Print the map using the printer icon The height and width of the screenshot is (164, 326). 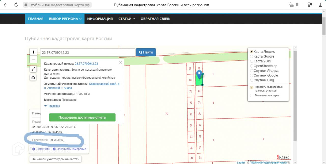pos(33,78)
